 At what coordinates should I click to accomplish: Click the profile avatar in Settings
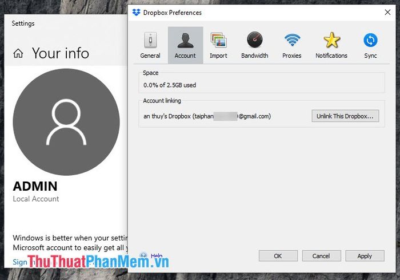(x=66, y=122)
